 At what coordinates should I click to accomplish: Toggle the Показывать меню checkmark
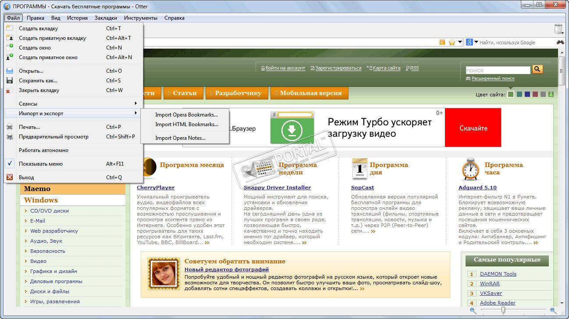pos(9,164)
